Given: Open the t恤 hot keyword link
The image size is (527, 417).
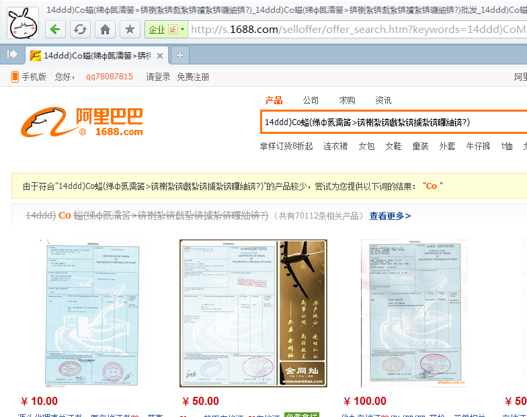Looking at the screenshot, I should coord(507,146).
